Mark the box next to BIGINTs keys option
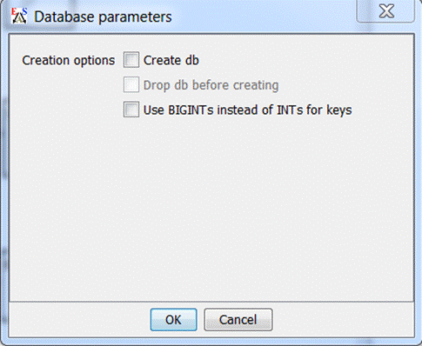The image size is (422, 346). [131, 110]
